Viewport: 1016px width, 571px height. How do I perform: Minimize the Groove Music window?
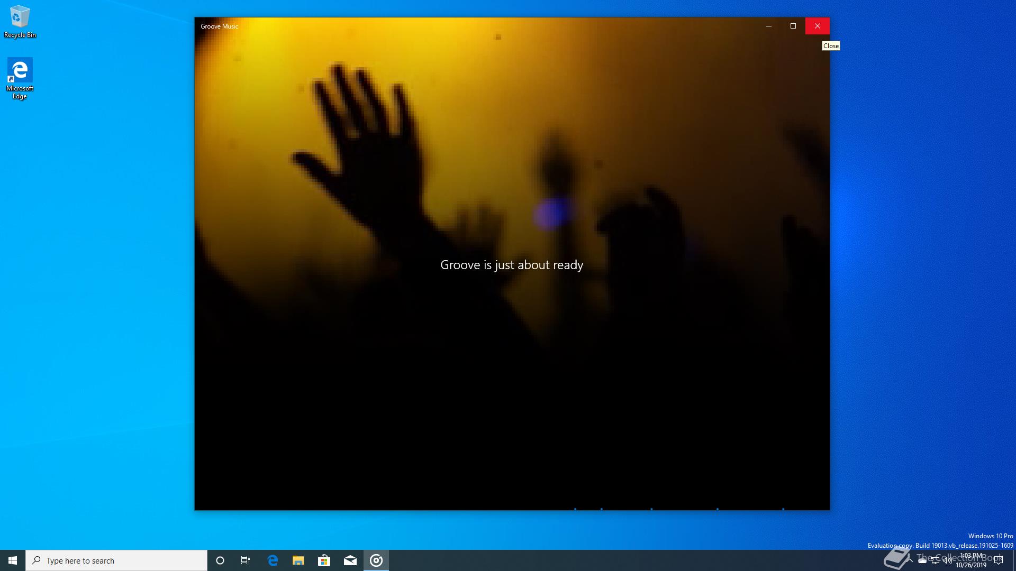point(768,26)
